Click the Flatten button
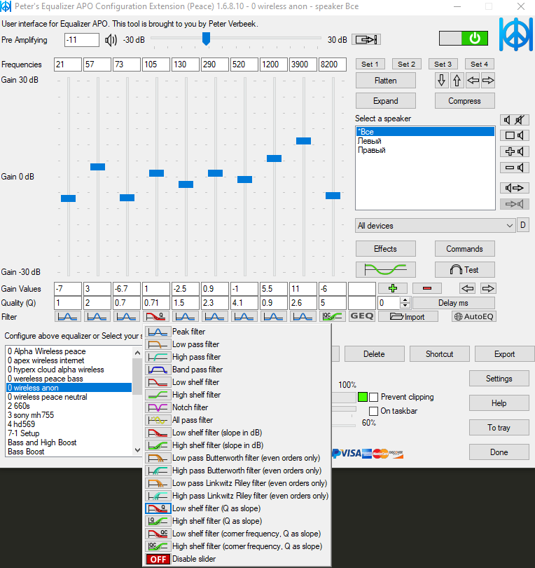This screenshot has width=535, height=568. [x=386, y=81]
